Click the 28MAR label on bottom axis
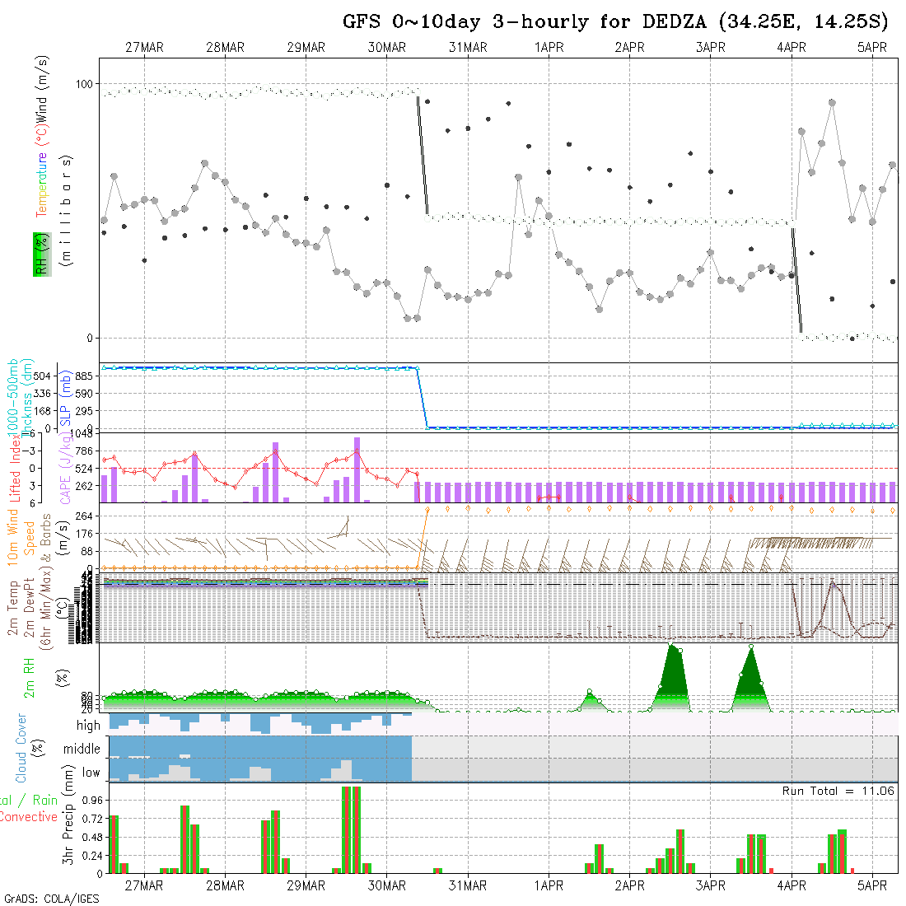 (x=225, y=885)
